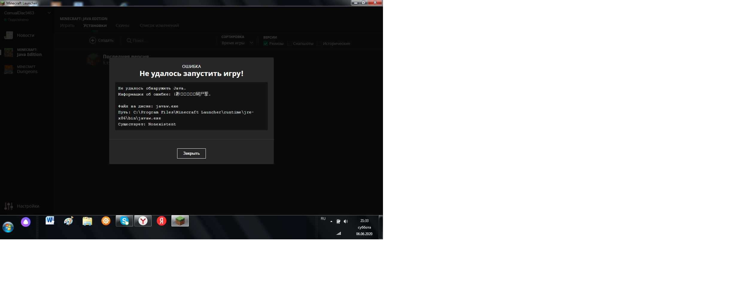Click the Последняя версия installation title
Screen dimensions: 751x286
(x=126, y=57)
